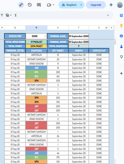Open the column U dropdown arrow
The image size is (124, 164).
106,28
